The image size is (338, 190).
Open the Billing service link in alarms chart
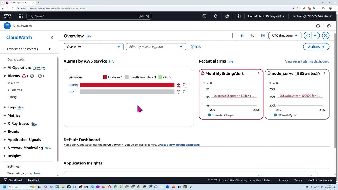click(x=73, y=85)
